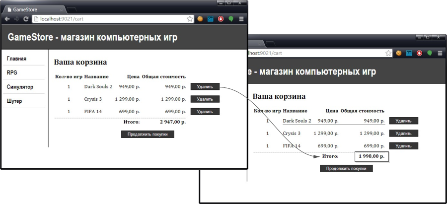Image resolution: width=447 pixels, height=204 pixels.
Task: Click the Crysis 3 name in the front window
Action: pos(93,99)
